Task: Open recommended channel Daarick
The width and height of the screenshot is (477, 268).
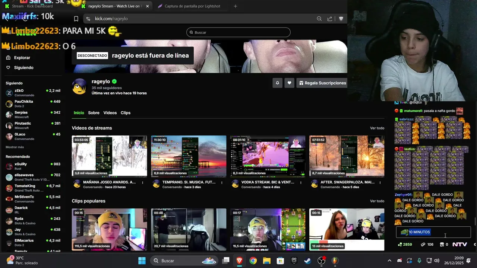Action: (x=33, y=210)
